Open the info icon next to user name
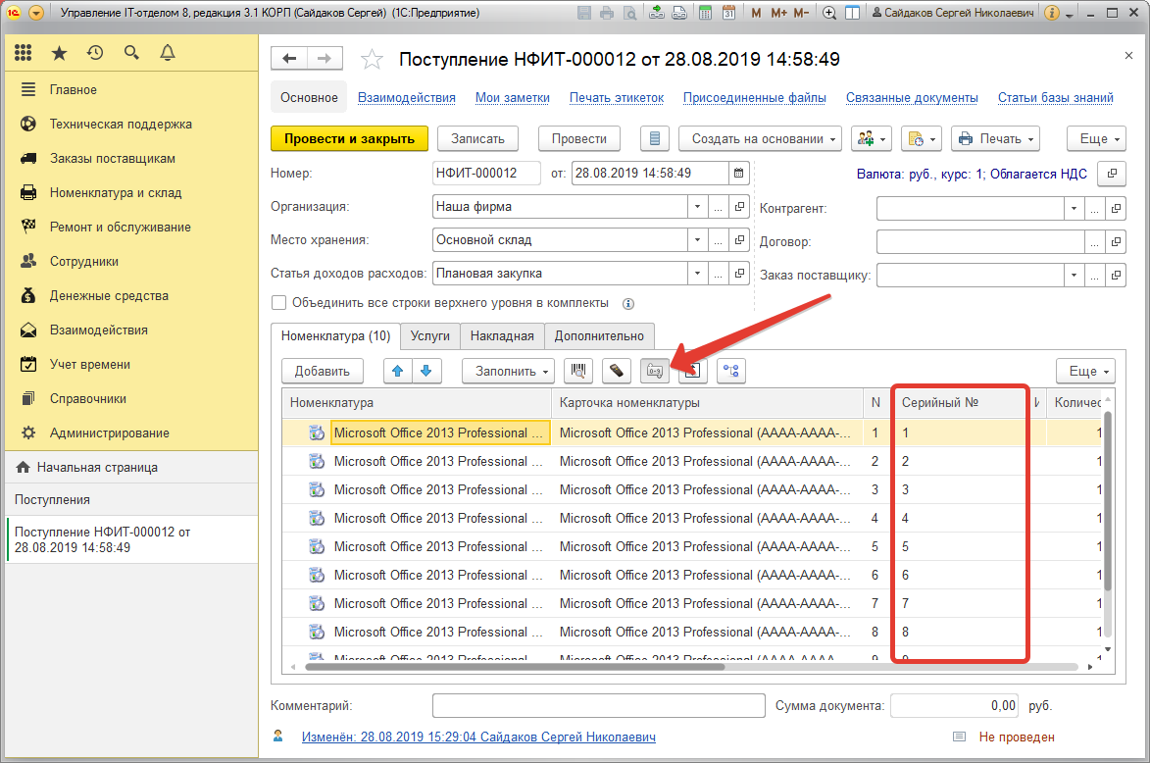 [1052, 13]
